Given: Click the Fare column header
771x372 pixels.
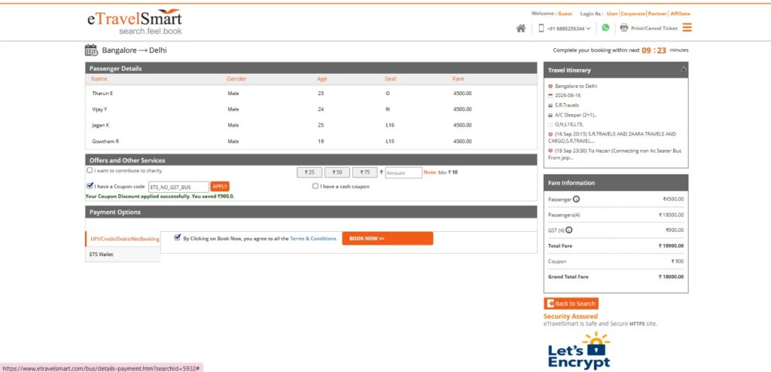Looking at the screenshot, I should tap(458, 79).
